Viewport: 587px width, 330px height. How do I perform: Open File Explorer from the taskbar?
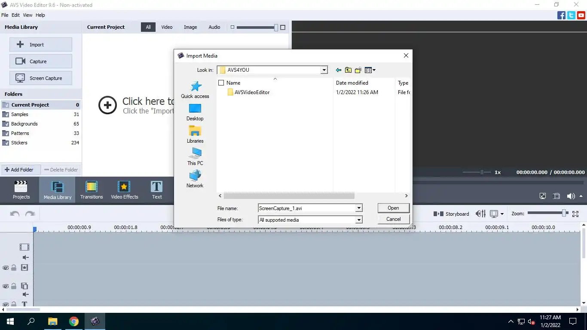click(x=52, y=321)
